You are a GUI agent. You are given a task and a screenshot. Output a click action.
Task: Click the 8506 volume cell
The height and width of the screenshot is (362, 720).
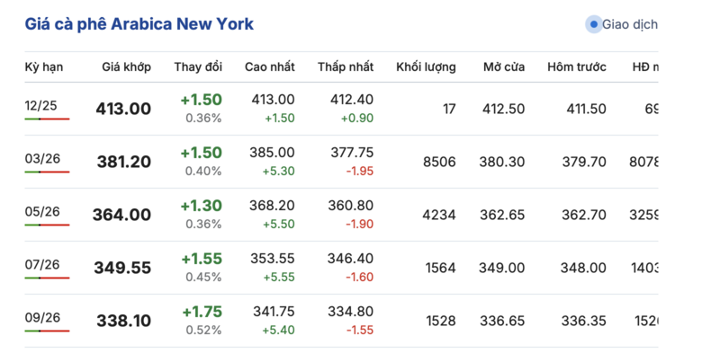[x=438, y=162]
